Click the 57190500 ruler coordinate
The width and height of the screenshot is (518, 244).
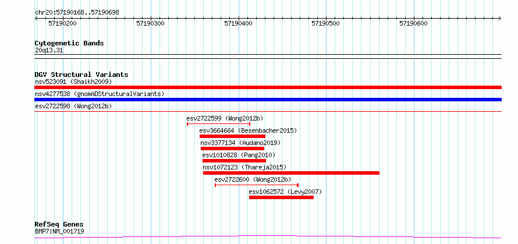point(326,23)
